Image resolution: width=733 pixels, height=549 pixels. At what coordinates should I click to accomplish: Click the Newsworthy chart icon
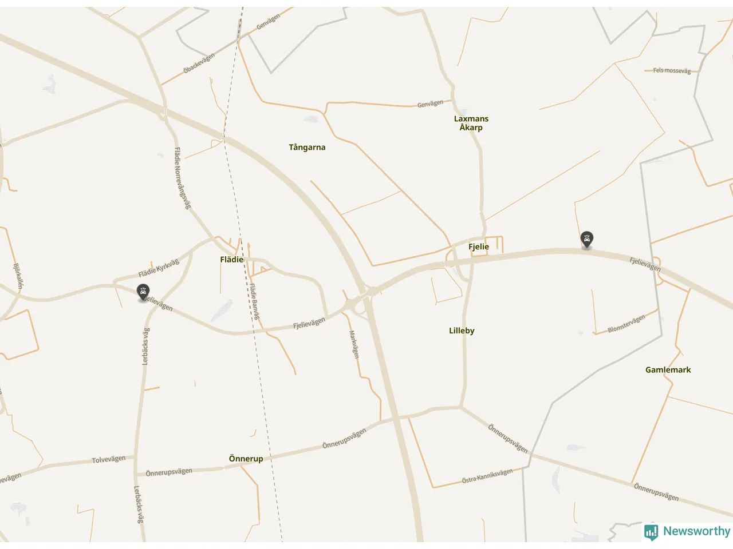(651, 532)
